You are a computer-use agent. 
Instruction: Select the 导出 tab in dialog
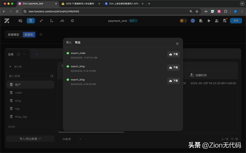tap(78, 43)
